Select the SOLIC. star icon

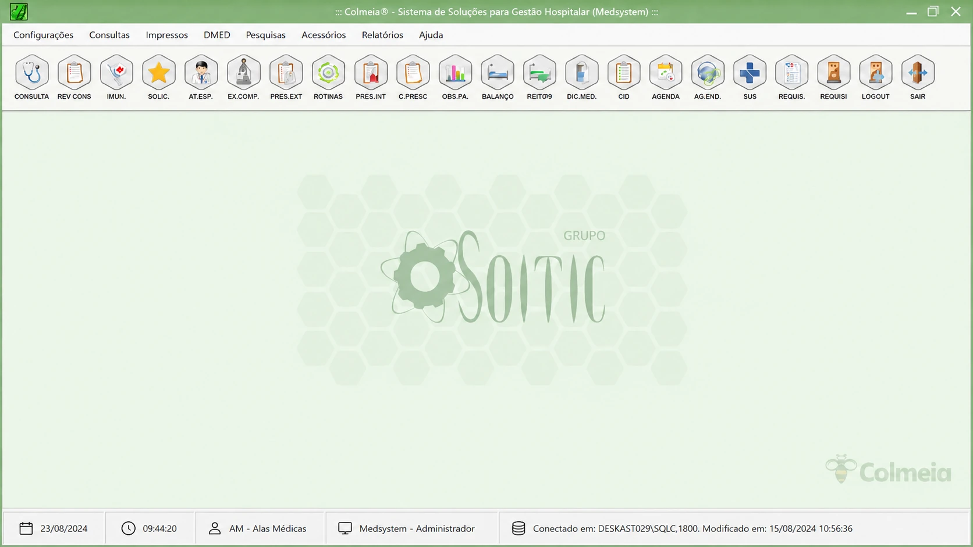pyautogui.click(x=159, y=73)
